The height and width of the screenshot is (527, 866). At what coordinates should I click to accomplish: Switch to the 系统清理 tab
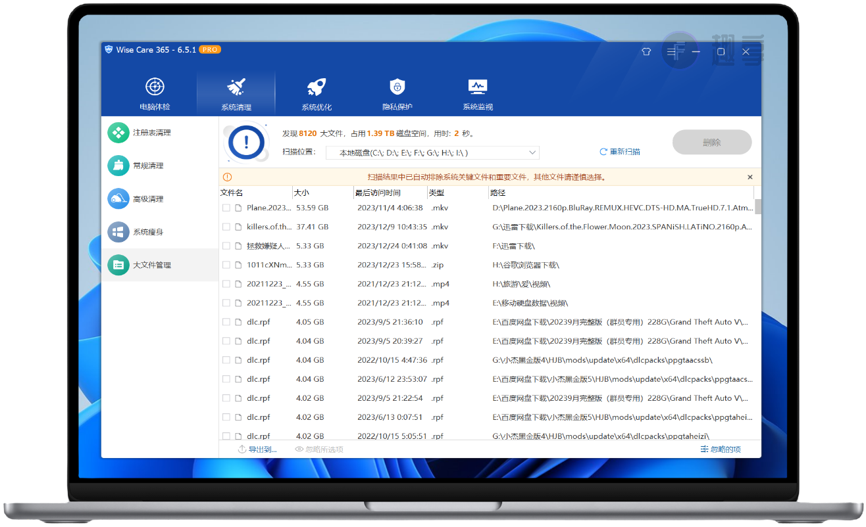(236, 93)
